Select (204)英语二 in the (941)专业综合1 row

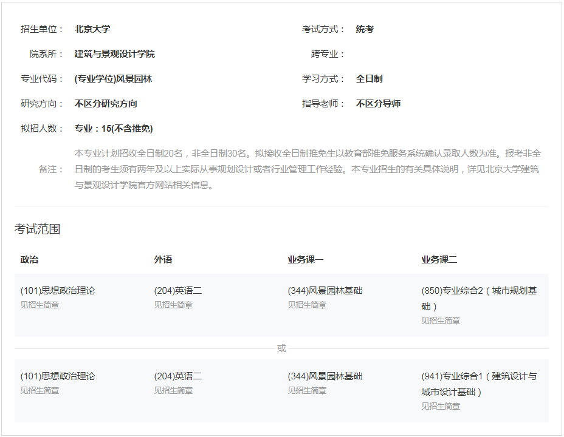pyautogui.click(x=178, y=376)
